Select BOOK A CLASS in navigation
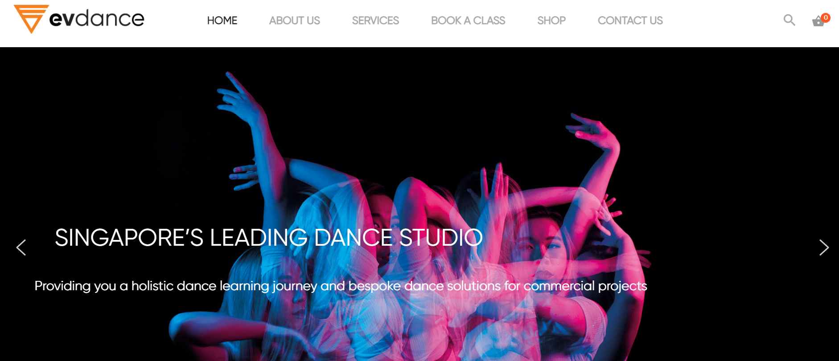 click(x=468, y=20)
